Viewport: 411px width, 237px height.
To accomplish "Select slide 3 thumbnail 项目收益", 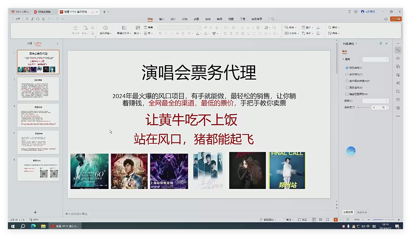I will [x=38, y=116].
